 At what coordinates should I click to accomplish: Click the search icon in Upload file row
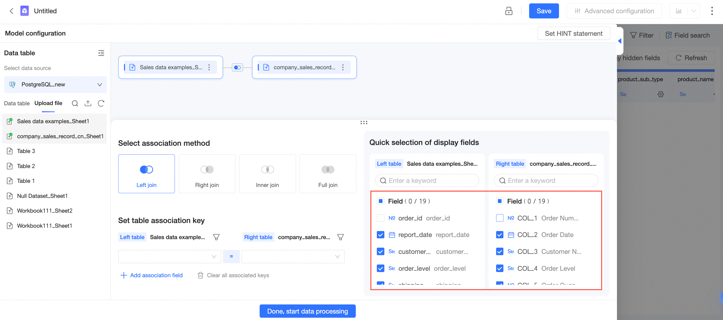tap(75, 103)
